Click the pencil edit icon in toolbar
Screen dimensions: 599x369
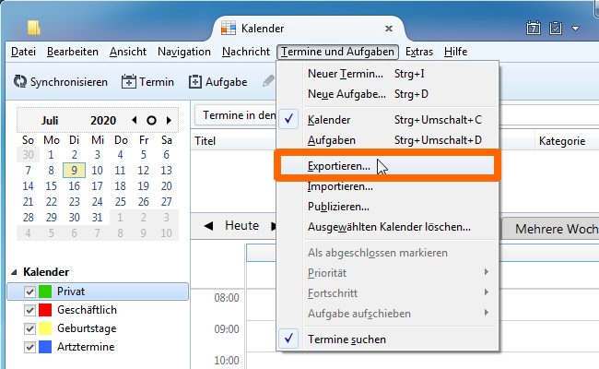pyautogui.click(x=268, y=80)
